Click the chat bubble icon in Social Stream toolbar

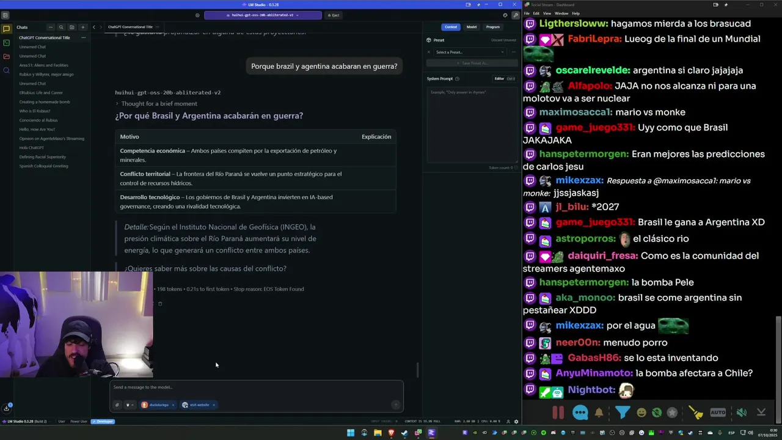(580, 413)
